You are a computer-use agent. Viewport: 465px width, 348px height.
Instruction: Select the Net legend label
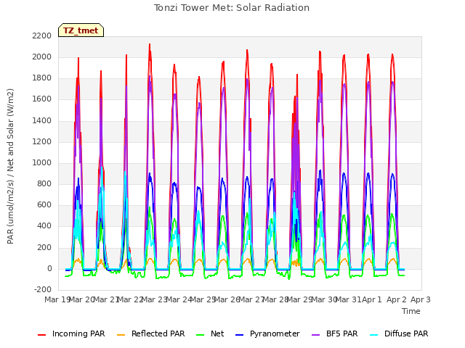pos(217,333)
